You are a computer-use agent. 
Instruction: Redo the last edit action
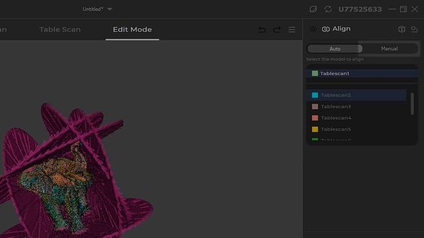[277, 29]
